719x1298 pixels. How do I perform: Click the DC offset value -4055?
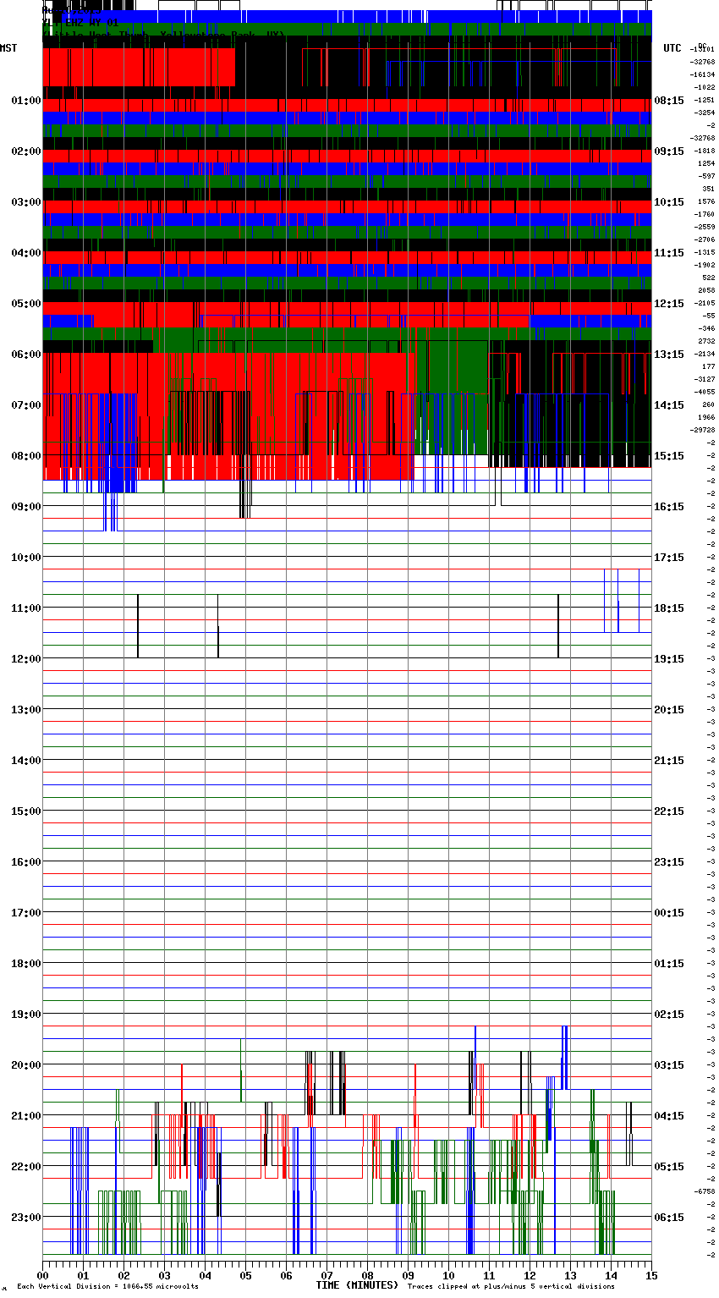click(705, 392)
